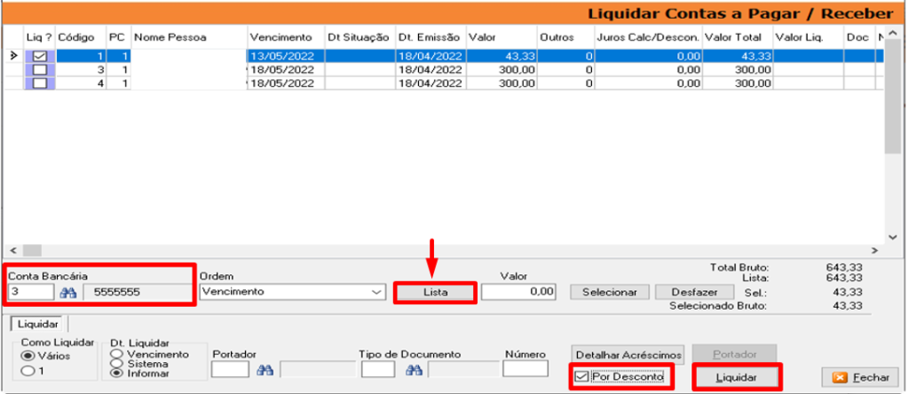
Task: Choose Sistema as Dt. Liquidar
Action: click(115, 364)
